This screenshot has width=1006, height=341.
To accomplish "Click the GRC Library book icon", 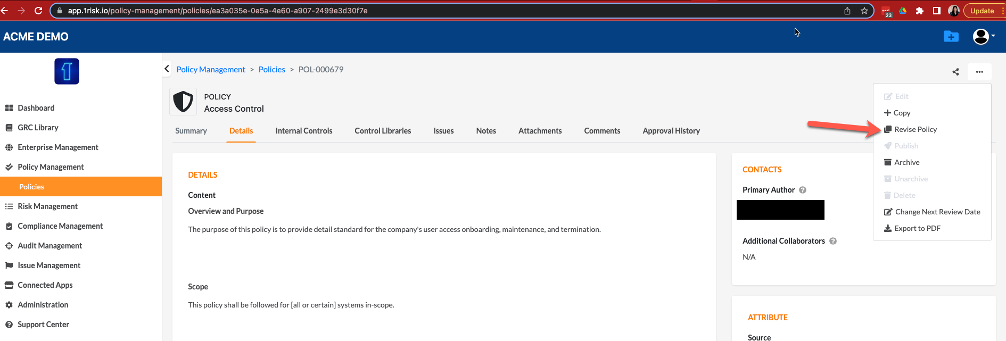I will tap(9, 128).
